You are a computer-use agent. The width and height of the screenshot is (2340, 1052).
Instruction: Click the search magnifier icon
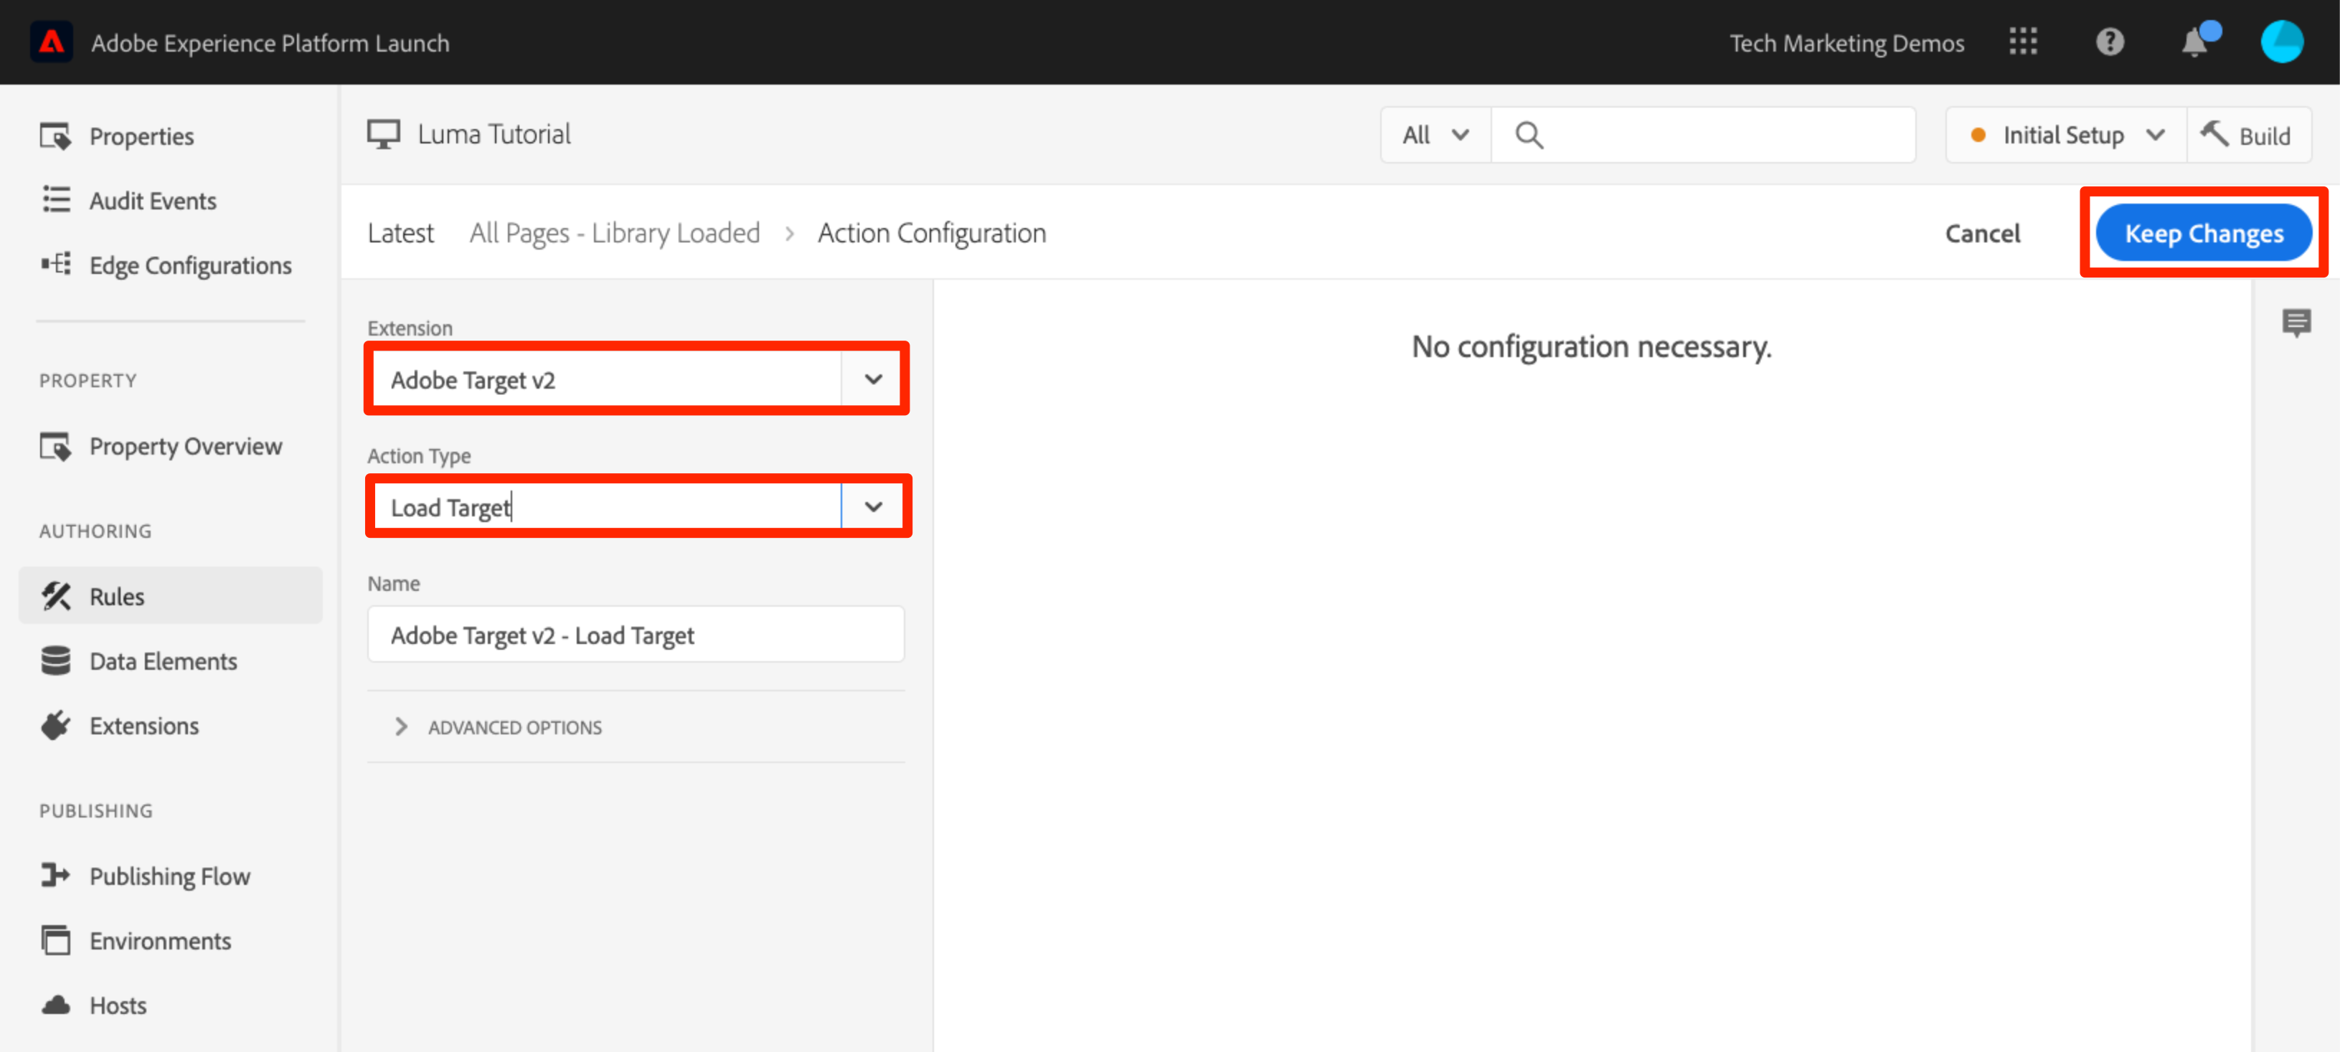tap(1529, 136)
